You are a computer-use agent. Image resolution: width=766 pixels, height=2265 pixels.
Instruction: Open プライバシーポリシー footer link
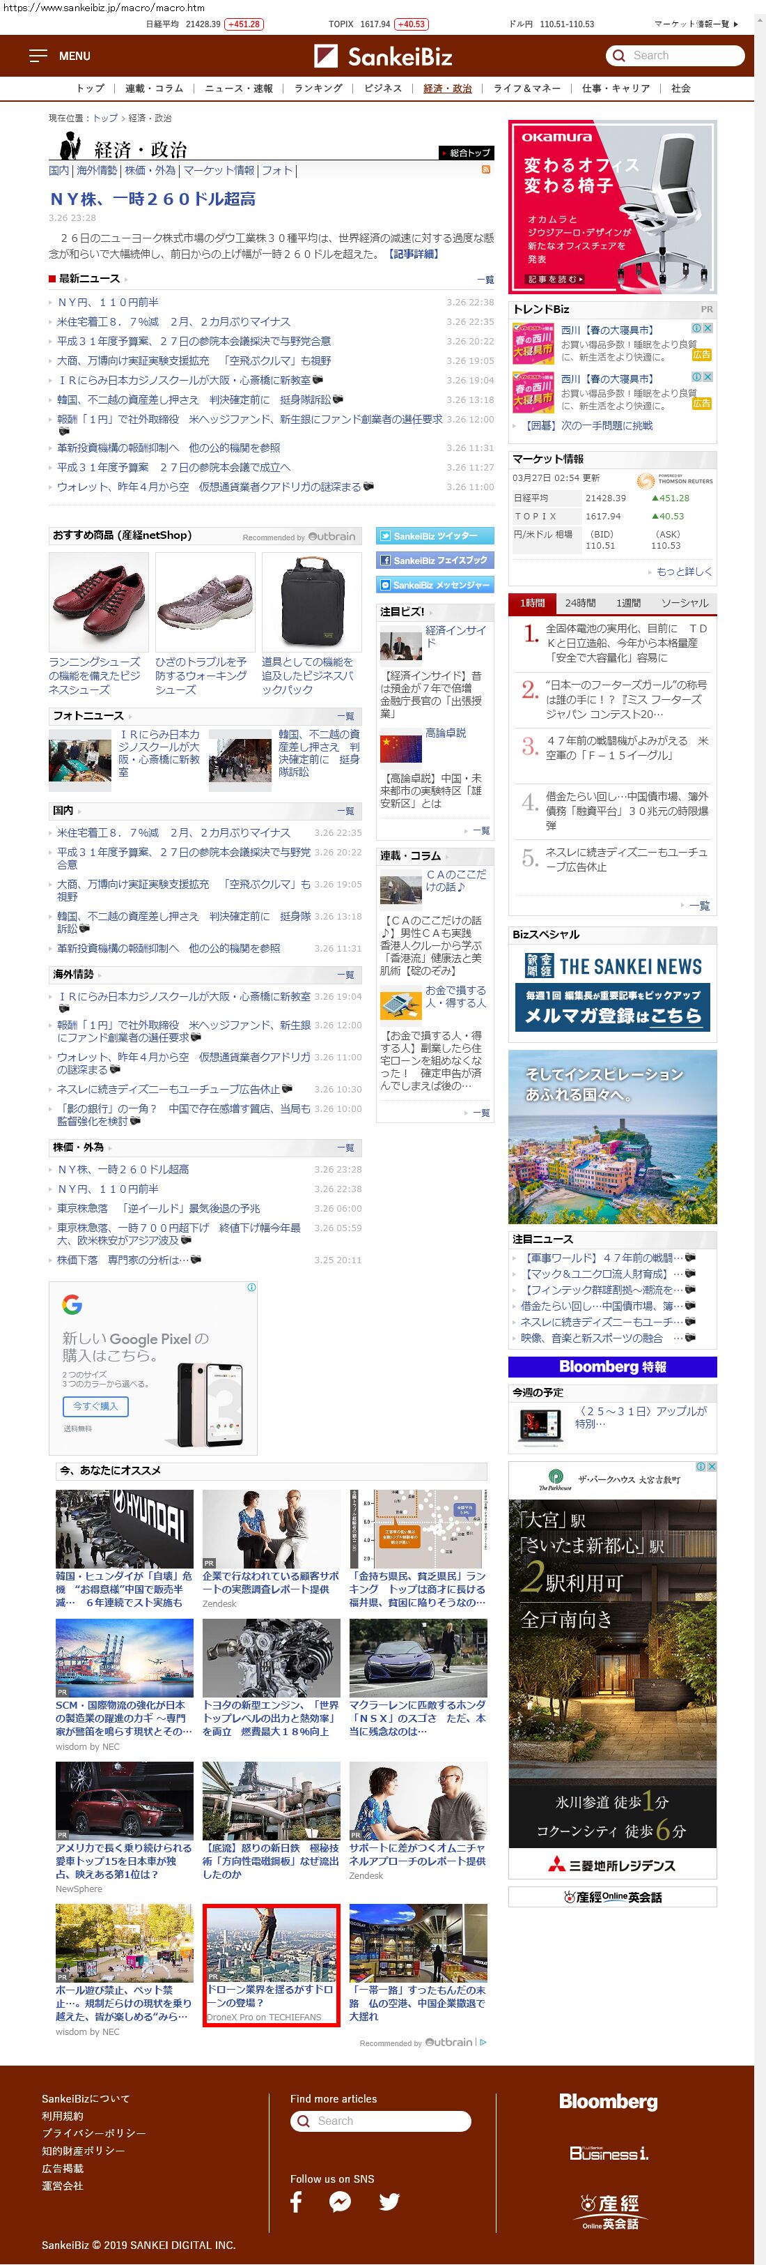[94, 2134]
